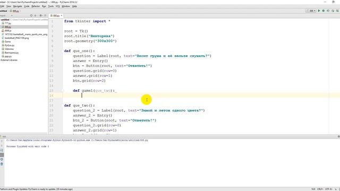Click the UTF-8 encoding in status bar
This screenshot has height=191, width=340.
pyautogui.click(x=329, y=189)
